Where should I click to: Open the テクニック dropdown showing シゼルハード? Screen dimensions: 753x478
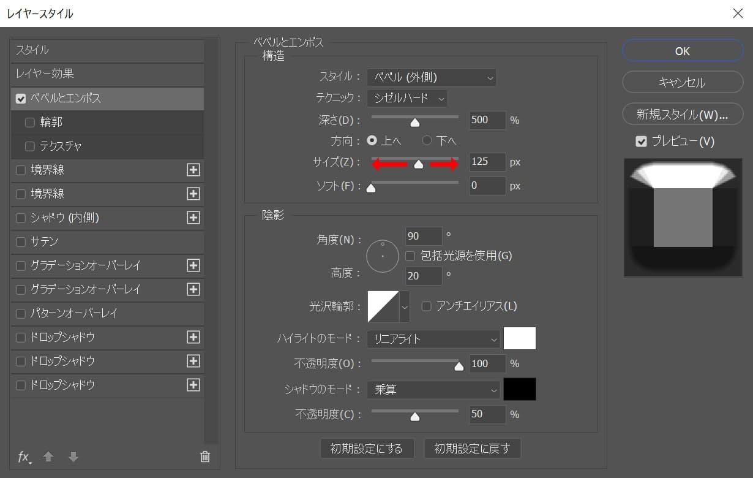[x=407, y=97]
